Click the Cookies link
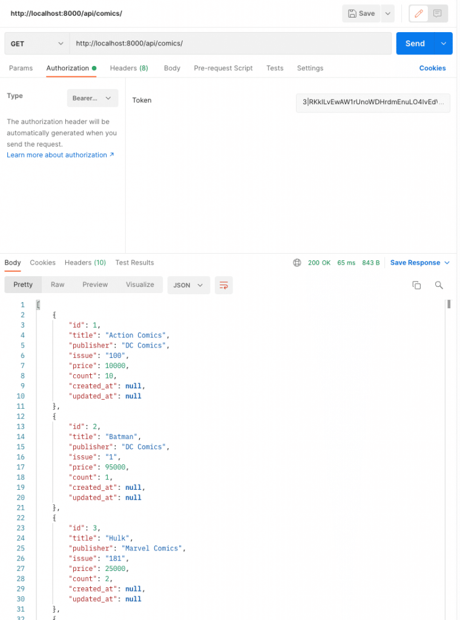Image resolution: width=460 pixels, height=620 pixels. [432, 68]
